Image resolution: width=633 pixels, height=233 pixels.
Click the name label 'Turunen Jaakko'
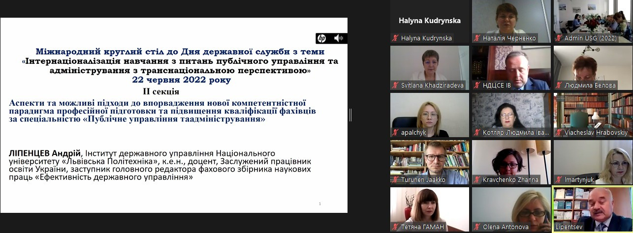[423, 179]
